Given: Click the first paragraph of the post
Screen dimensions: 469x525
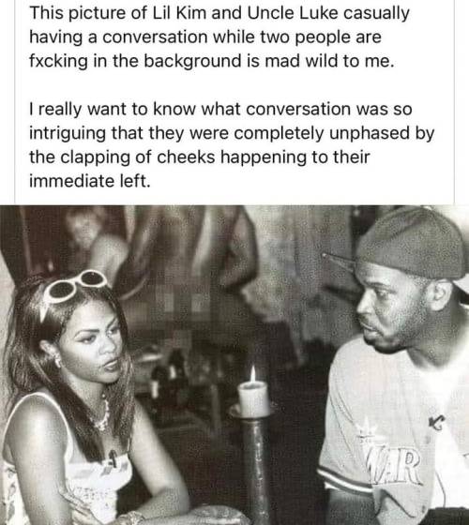Looking at the screenshot, I should pos(219,37).
